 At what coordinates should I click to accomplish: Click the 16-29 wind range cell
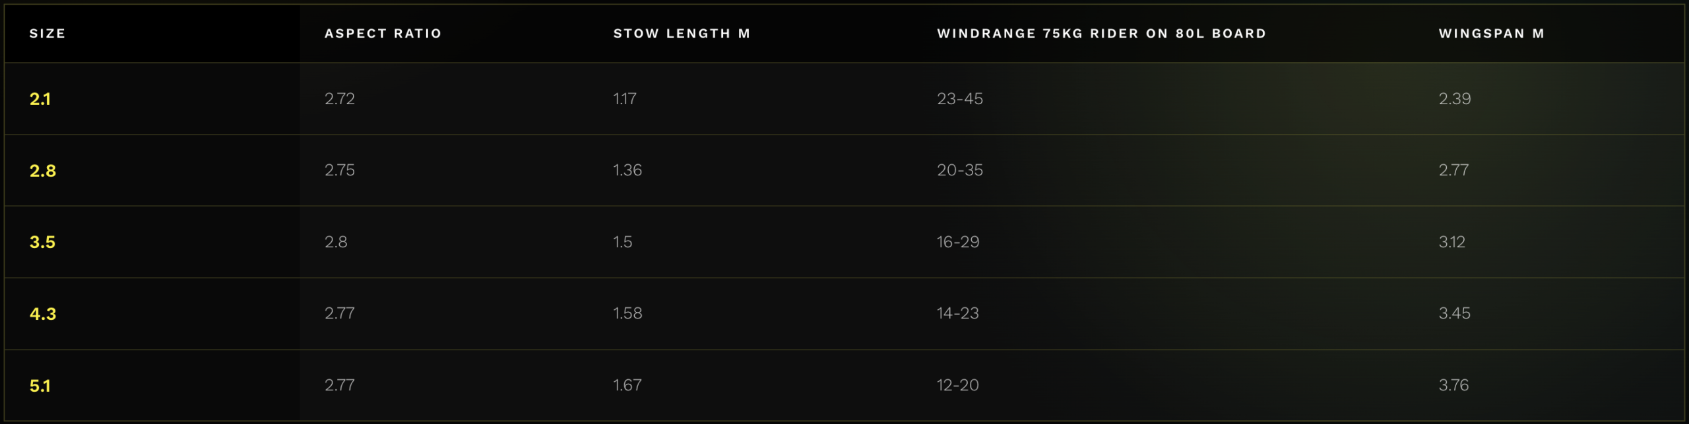pos(957,242)
